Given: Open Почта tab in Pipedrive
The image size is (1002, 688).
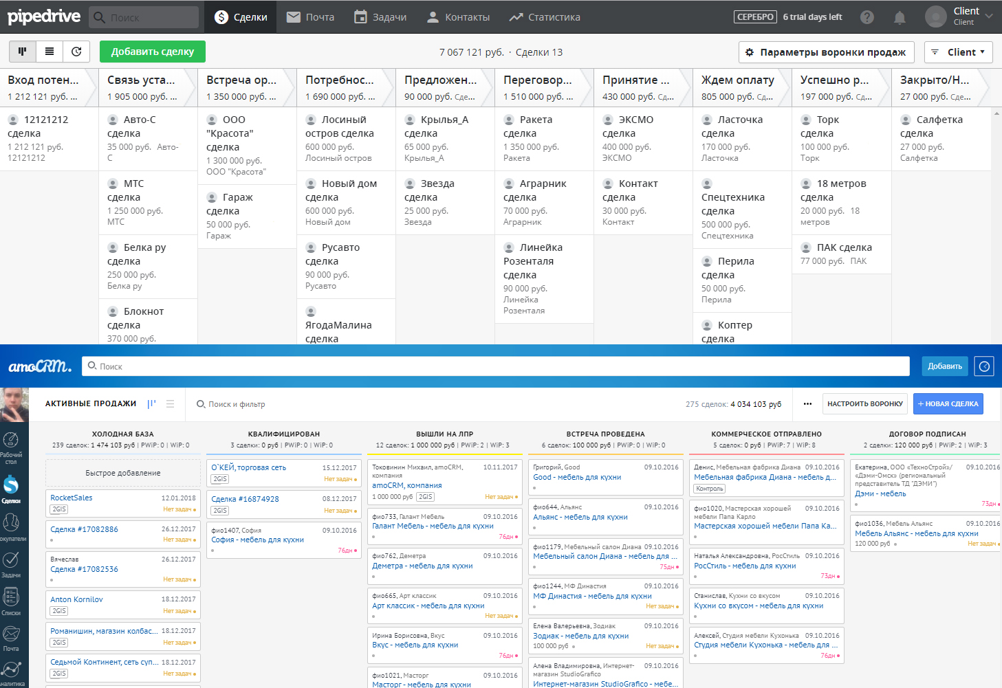Looking at the screenshot, I should pyautogui.click(x=310, y=17).
